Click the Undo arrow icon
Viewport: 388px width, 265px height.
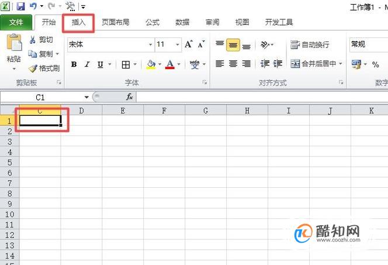(33, 6)
